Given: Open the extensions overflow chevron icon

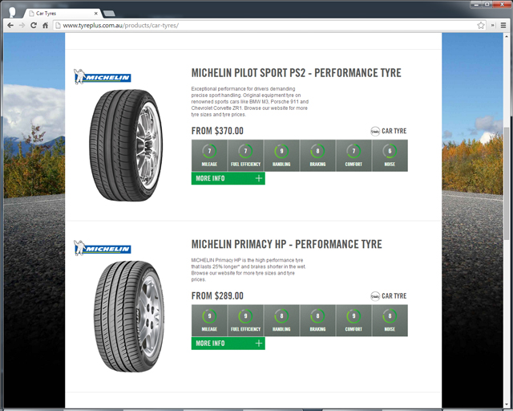Looking at the screenshot, I should [x=493, y=25].
